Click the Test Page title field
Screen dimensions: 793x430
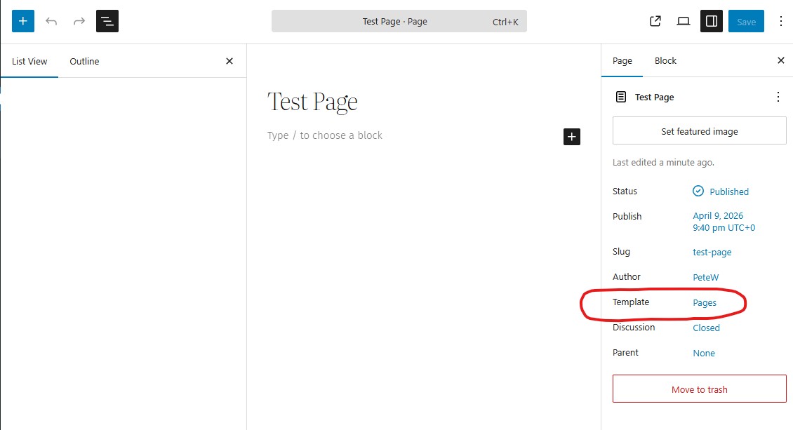313,102
